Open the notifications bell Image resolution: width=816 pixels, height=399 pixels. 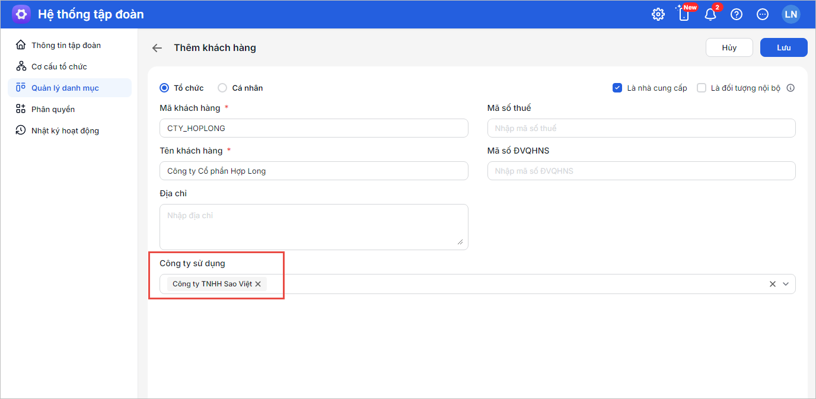point(710,15)
